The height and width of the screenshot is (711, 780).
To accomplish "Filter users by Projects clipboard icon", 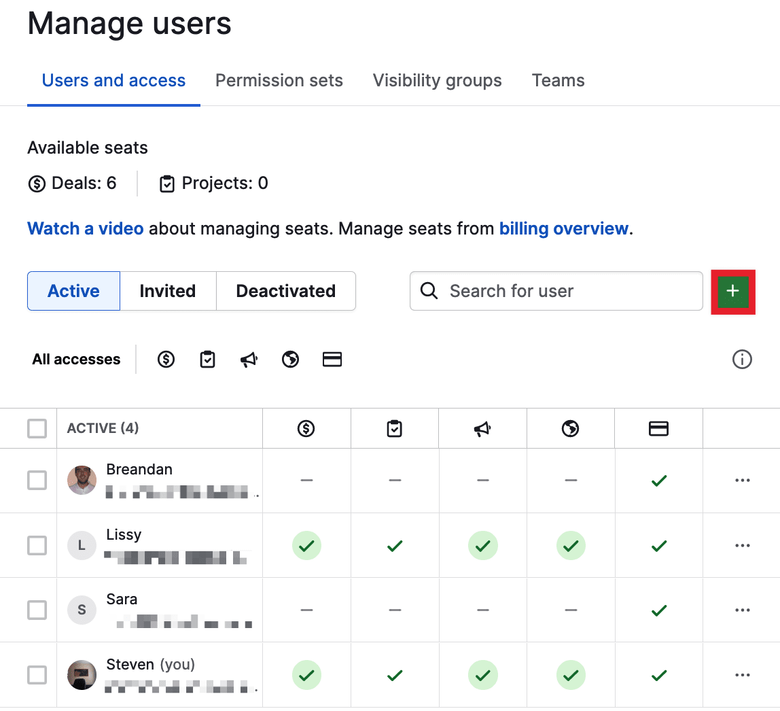I will coord(207,359).
